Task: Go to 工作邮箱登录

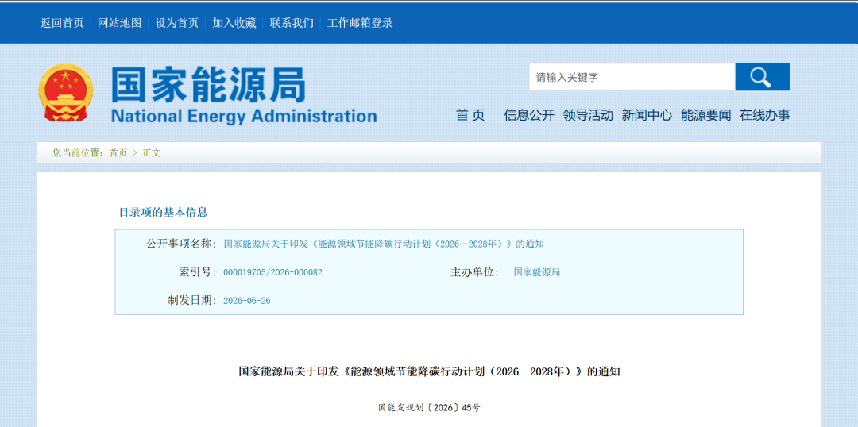Action: coord(360,23)
